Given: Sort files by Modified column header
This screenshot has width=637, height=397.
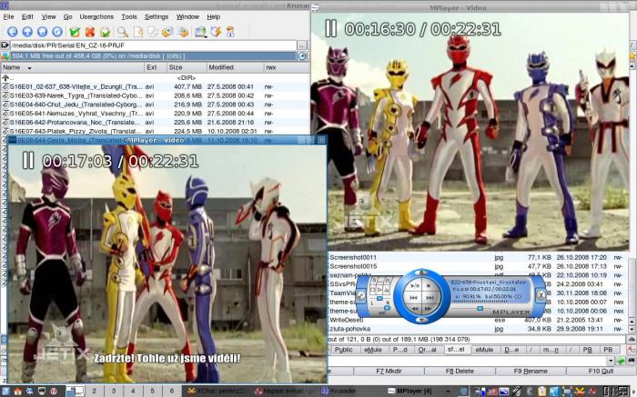Looking at the screenshot, I should (234, 67).
